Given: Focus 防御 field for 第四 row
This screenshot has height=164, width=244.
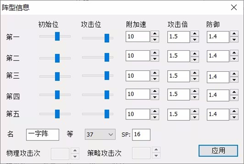Looking at the screenshot, I should [x=218, y=95].
